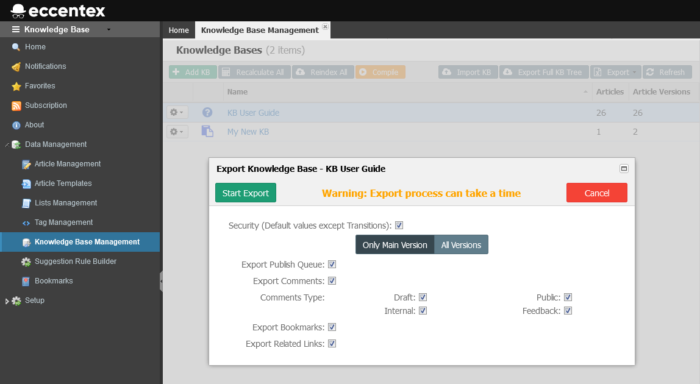Open gear dropdown for KB User Guide row
Viewport: 700px width, 384px height.
point(177,113)
